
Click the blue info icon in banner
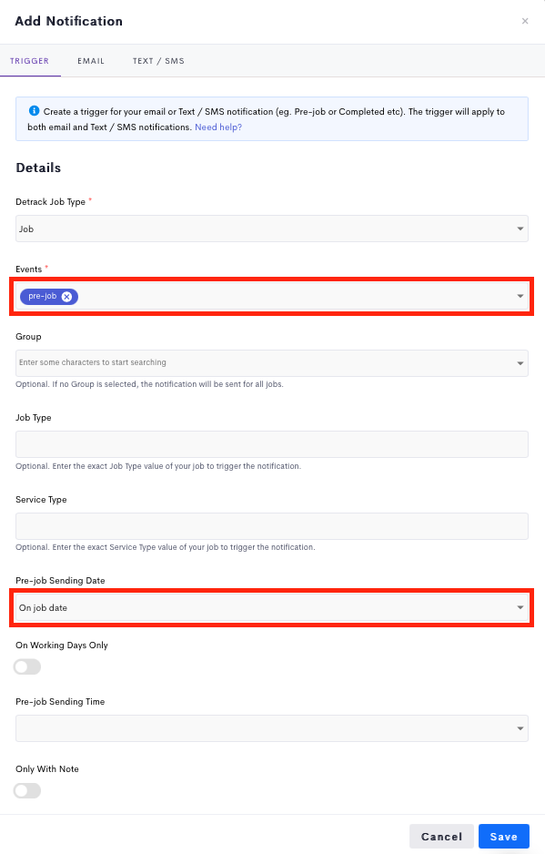point(34,110)
